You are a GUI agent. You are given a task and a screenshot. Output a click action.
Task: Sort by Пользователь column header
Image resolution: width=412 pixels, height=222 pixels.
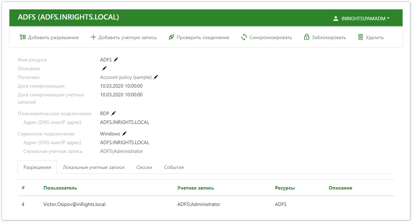(60, 188)
